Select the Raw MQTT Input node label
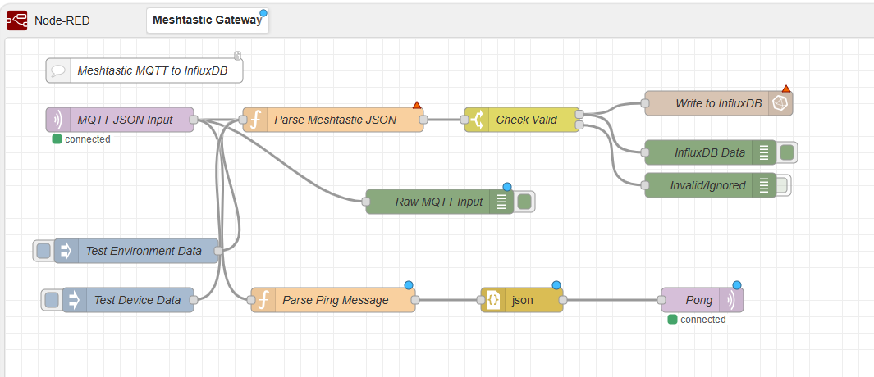This screenshot has height=377, width=874. click(x=439, y=202)
